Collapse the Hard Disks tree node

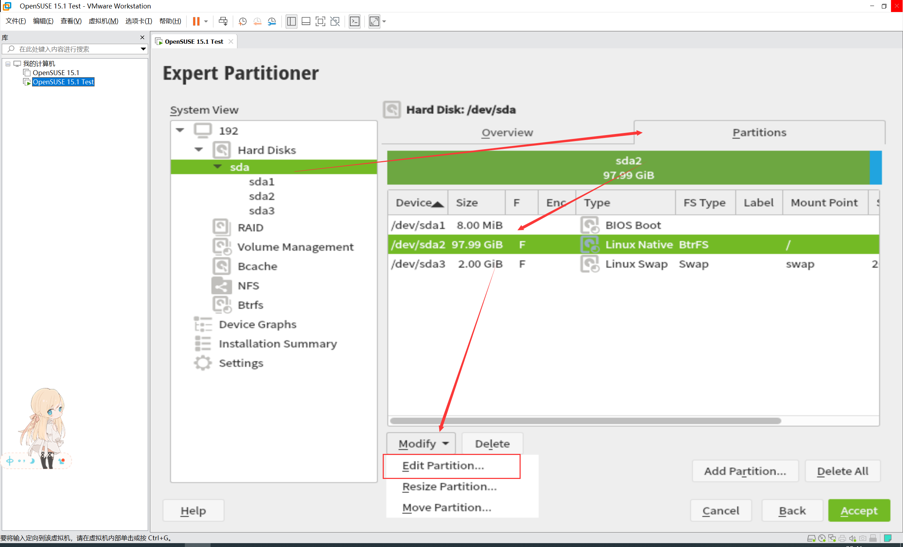tap(199, 150)
